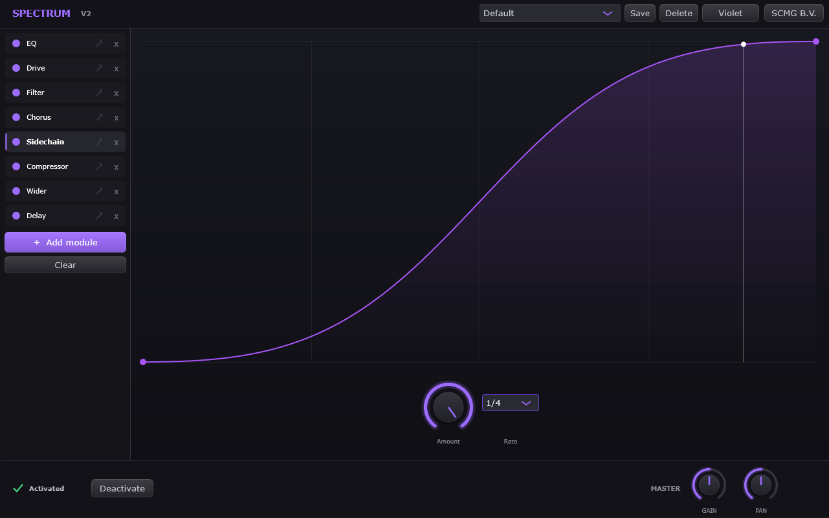
Task: Click the SPECTRUM logo
Action: click(x=41, y=13)
